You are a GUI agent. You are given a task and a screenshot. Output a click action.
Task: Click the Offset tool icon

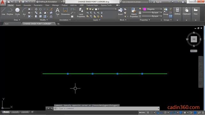pos(51,16)
